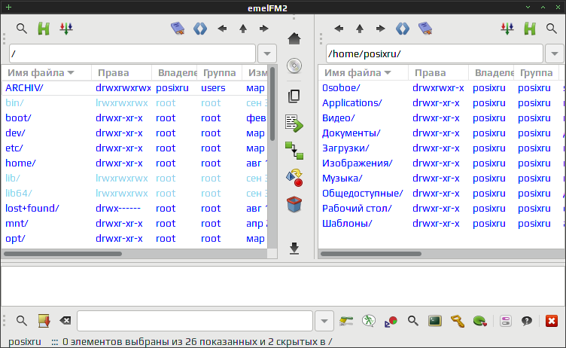Click left pane horizontal scrollbar
The width and height of the screenshot is (566, 348).
(x=62, y=254)
